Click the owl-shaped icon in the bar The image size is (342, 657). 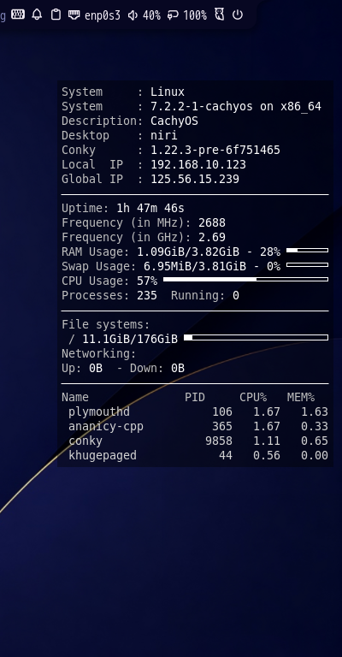220,15
